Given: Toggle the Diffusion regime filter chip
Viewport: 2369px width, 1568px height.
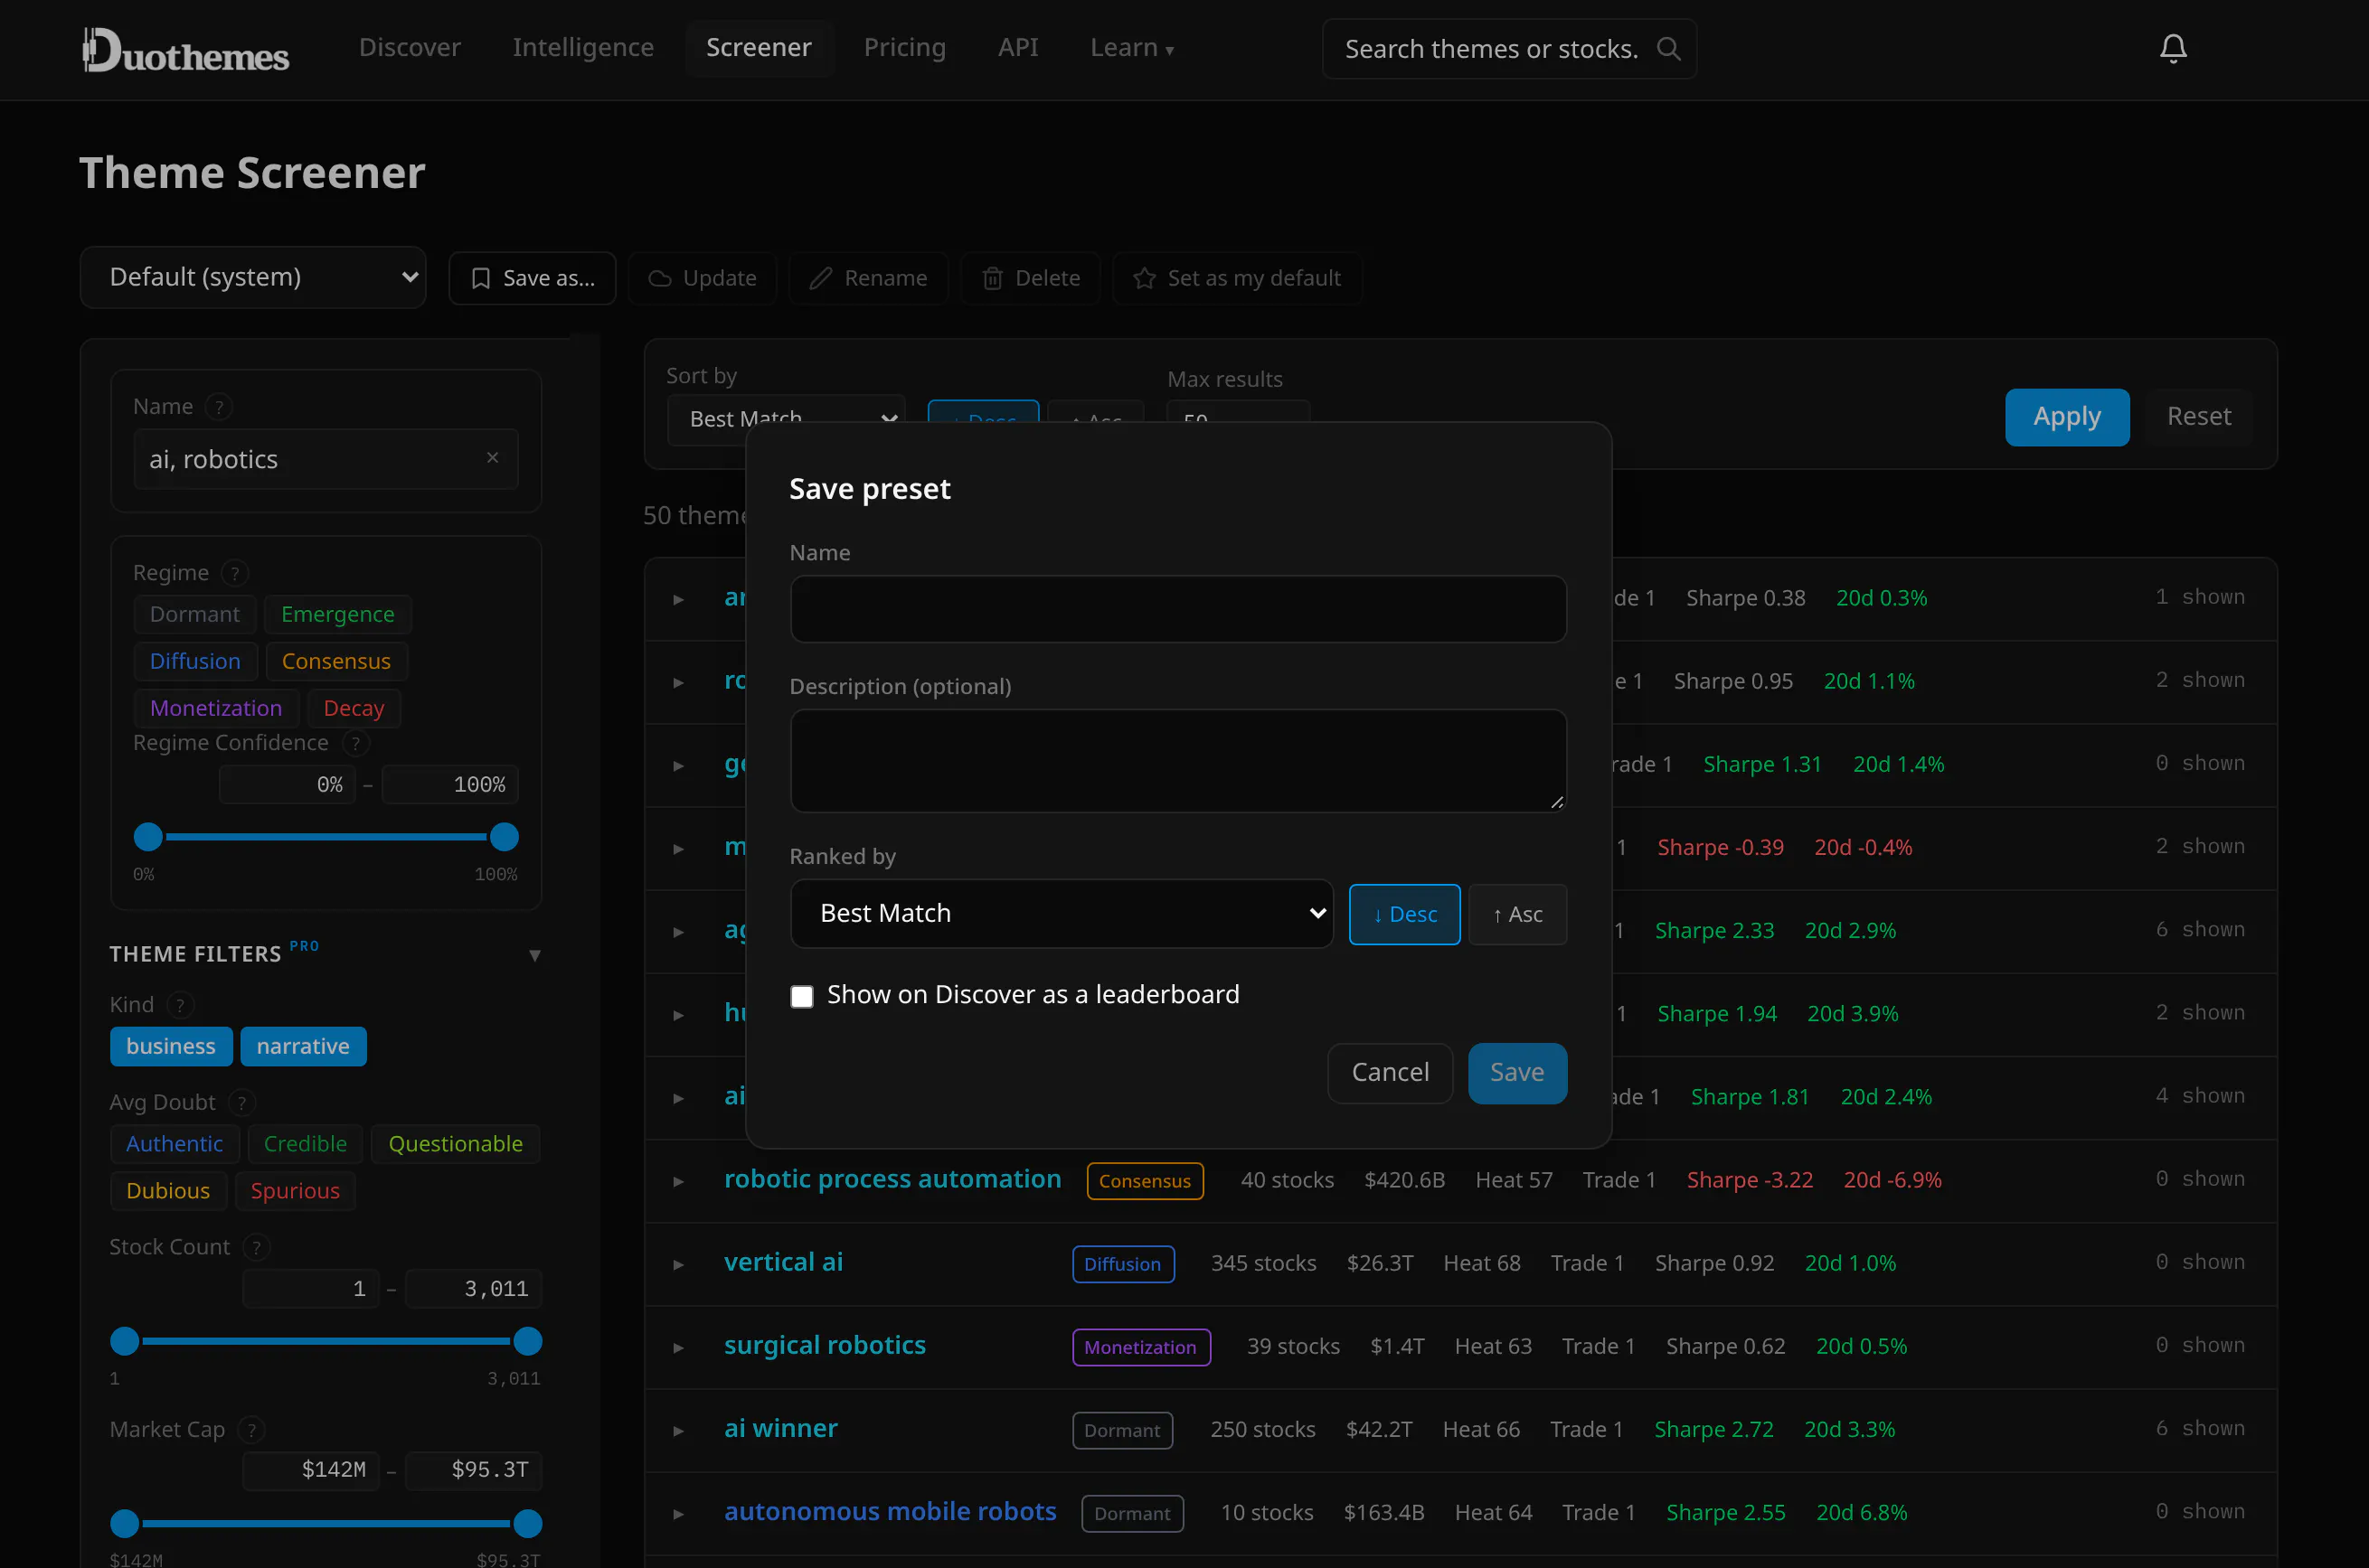Looking at the screenshot, I should (x=195, y=661).
